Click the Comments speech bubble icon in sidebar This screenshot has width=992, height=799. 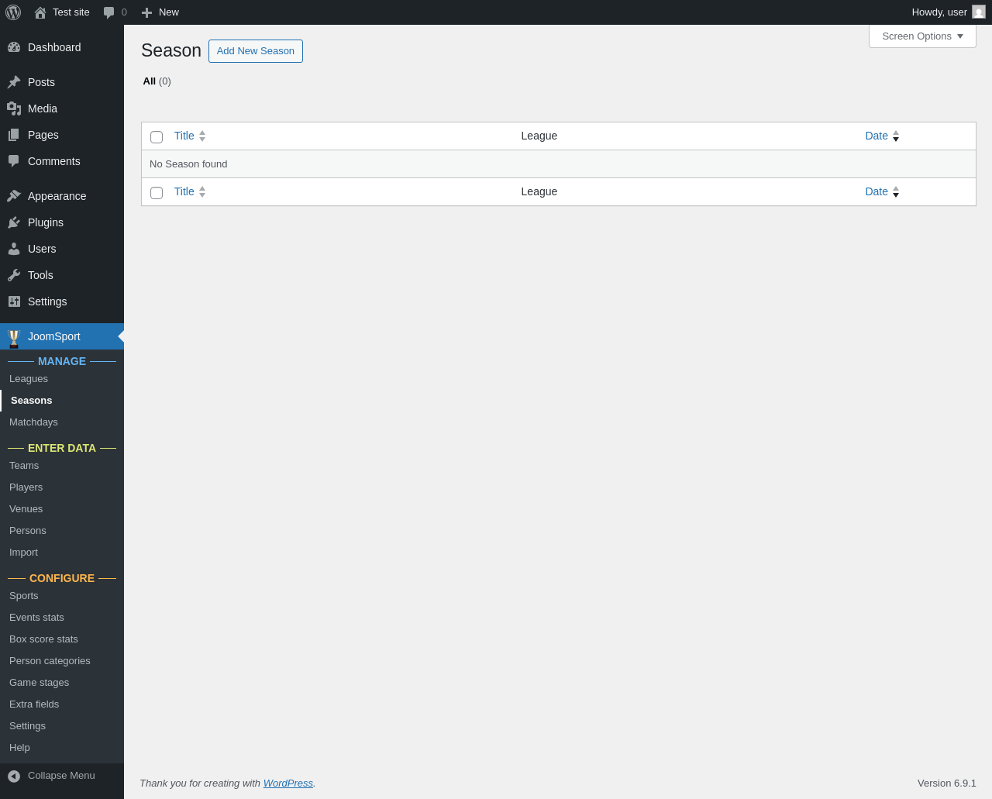14,161
